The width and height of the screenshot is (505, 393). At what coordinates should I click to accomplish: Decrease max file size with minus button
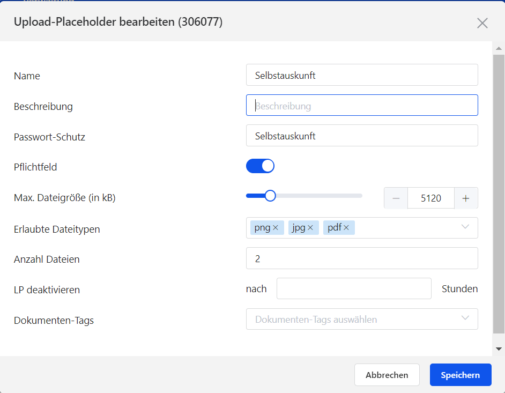(396, 198)
